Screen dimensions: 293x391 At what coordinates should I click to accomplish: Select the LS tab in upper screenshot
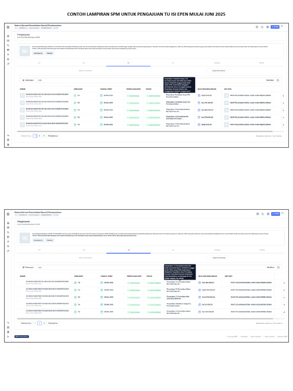click(173, 63)
